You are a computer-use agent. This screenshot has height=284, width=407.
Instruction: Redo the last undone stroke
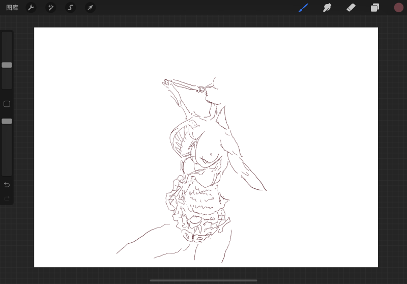click(x=7, y=198)
